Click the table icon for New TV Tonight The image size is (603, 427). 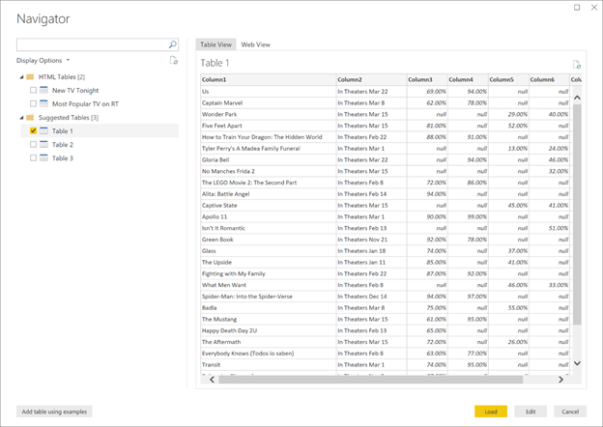coord(44,90)
